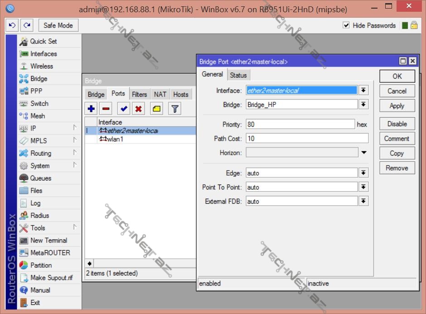The width and height of the screenshot is (426, 314).
Task: Click the yellow comment note icon
Action: coord(157,109)
